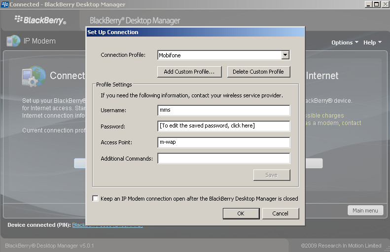Click the Connect panel device icon
The height and width of the screenshot is (252, 390).
click(34, 76)
